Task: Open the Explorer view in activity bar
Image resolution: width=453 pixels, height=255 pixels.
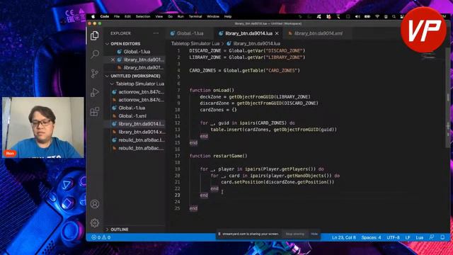Action: [94, 35]
